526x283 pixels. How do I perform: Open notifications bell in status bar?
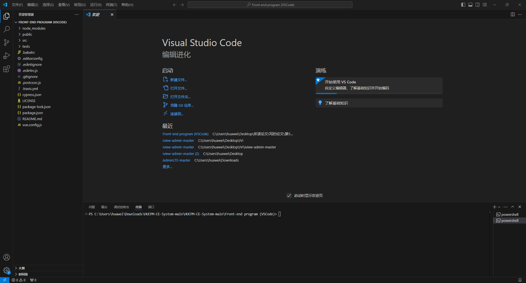pos(520,280)
